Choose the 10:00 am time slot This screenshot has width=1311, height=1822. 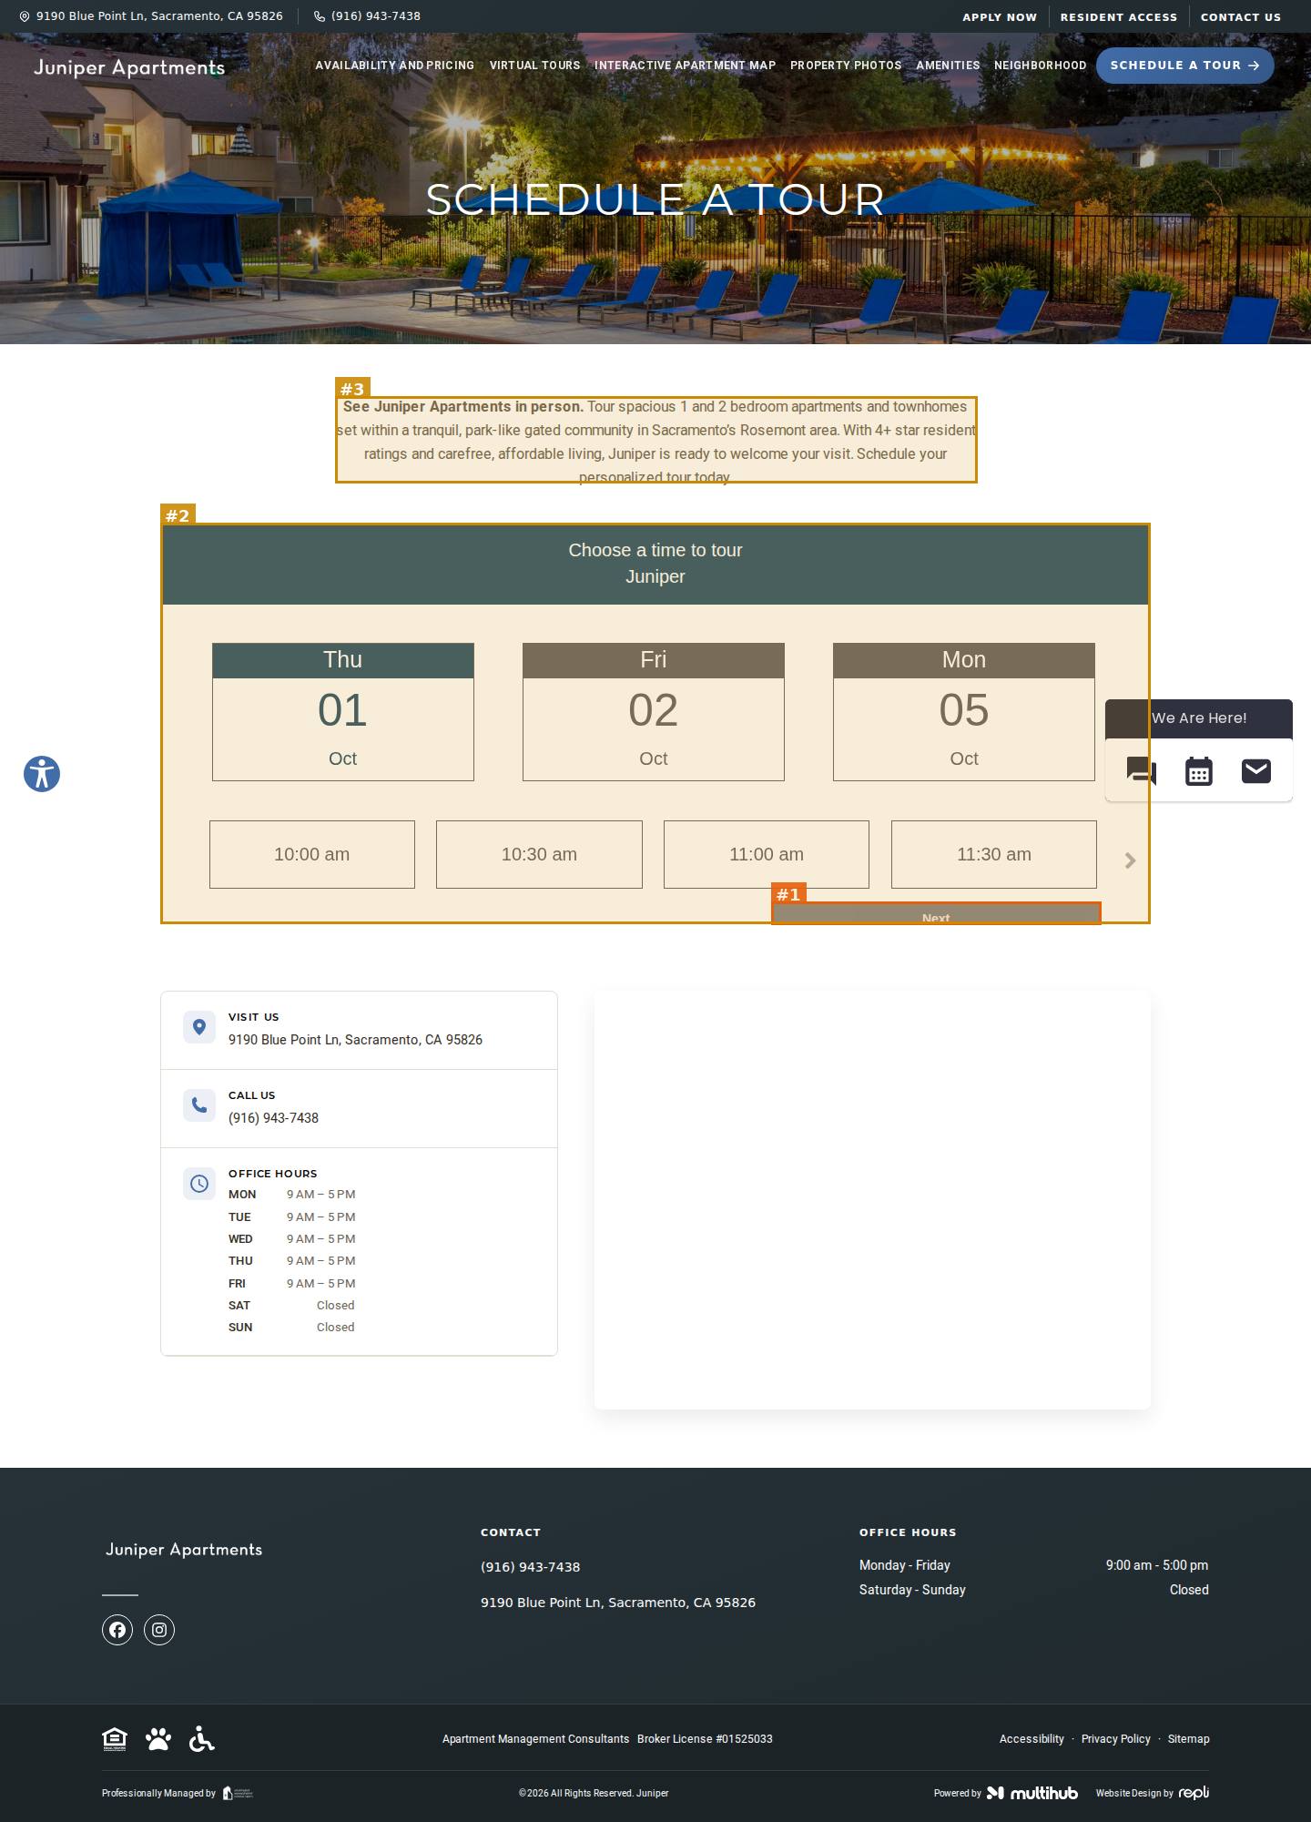click(x=312, y=854)
